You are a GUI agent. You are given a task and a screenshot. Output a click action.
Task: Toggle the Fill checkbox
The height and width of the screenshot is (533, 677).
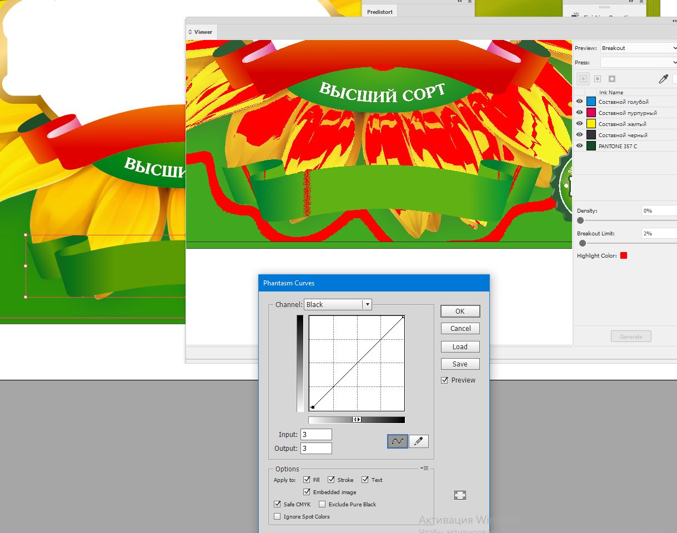click(307, 480)
